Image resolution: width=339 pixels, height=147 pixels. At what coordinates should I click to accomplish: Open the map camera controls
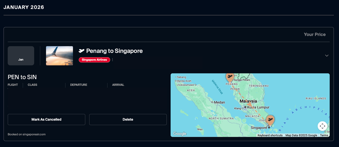(322, 126)
